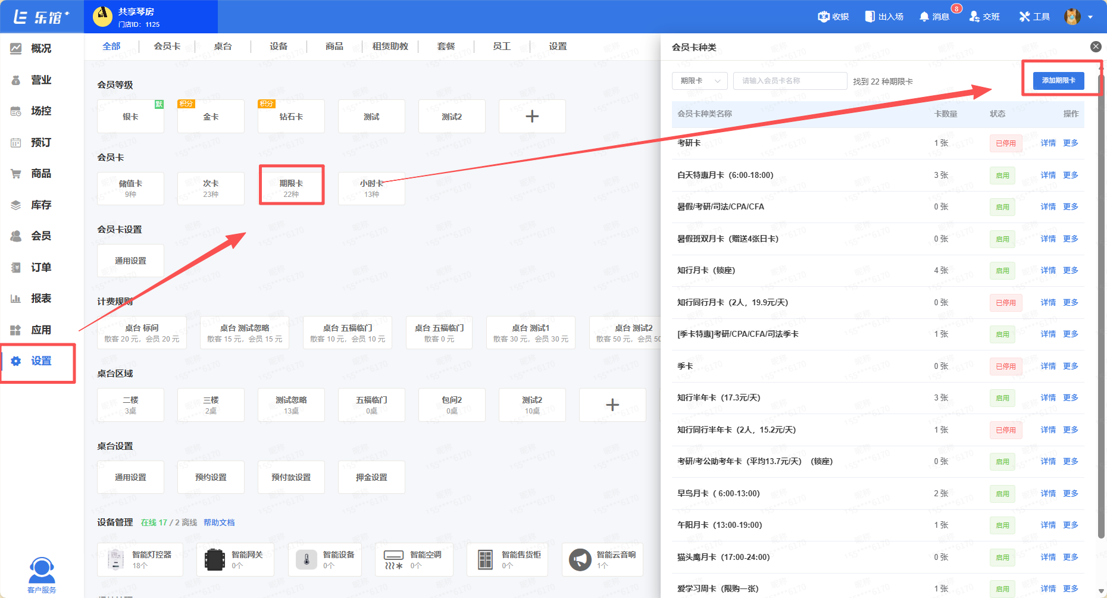Open the 出入场 entry/exit icon
The image size is (1107, 598).
coord(870,17)
